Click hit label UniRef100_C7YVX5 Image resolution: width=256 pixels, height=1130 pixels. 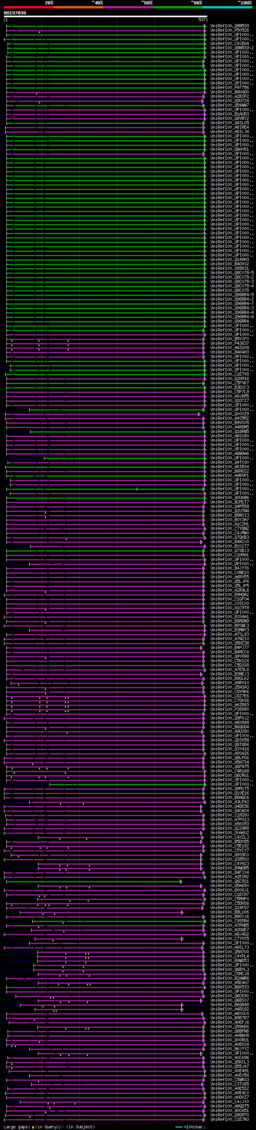(230, 938)
